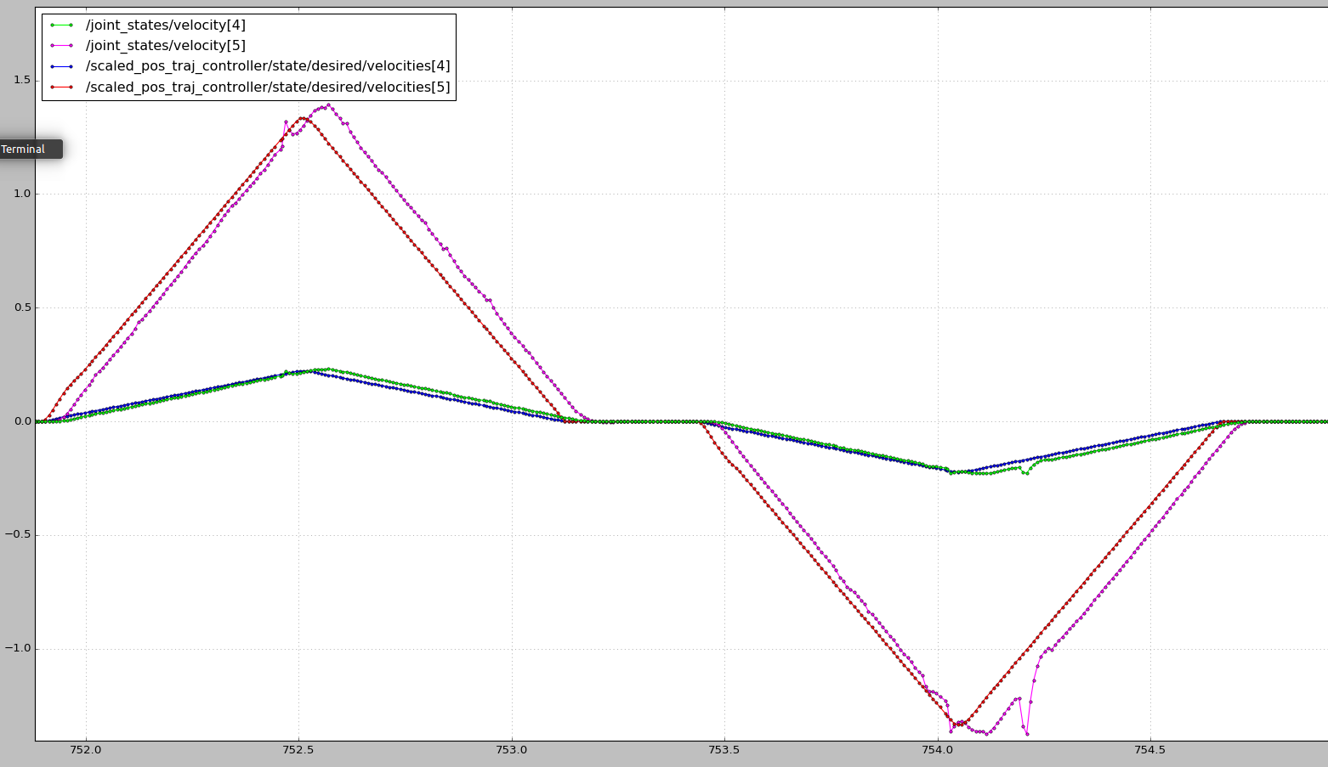1328x767 pixels.
Task: Click the 753.0 tick label on the x-axis
Action: click(x=511, y=750)
